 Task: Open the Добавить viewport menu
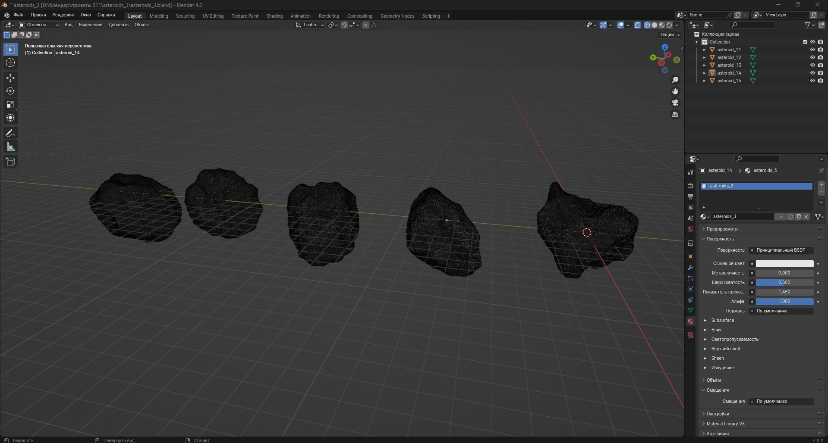(x=118, y=25)
